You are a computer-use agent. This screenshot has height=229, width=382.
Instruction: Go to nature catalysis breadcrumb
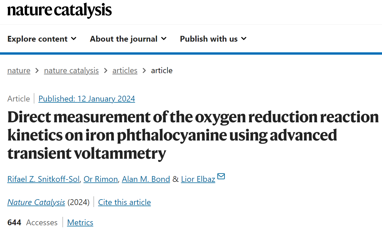pyautogui.click(x=71, y=71)
